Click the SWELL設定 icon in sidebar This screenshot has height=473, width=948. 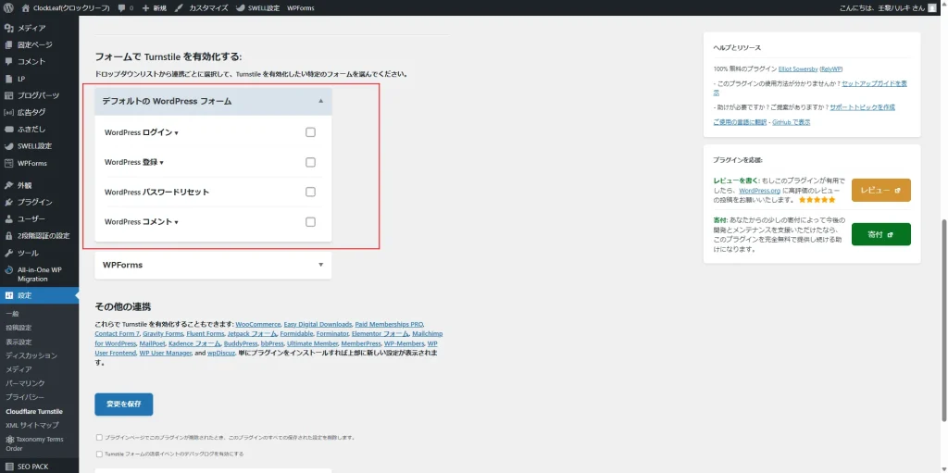coord(9,146)
